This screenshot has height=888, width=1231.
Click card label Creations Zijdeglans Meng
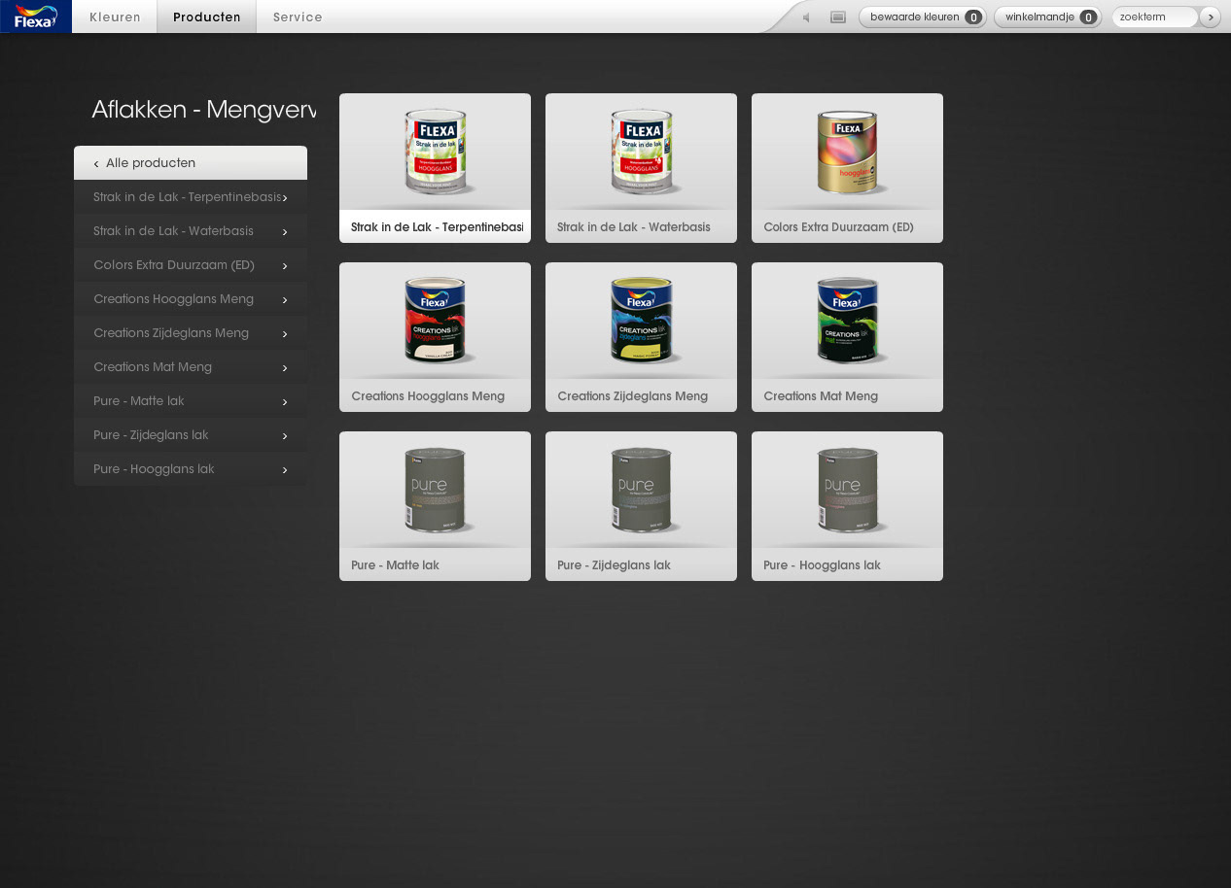pos(633,396)
